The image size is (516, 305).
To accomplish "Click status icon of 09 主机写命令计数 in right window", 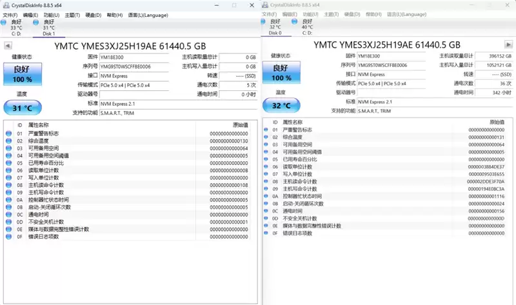I will click(266, 189).
